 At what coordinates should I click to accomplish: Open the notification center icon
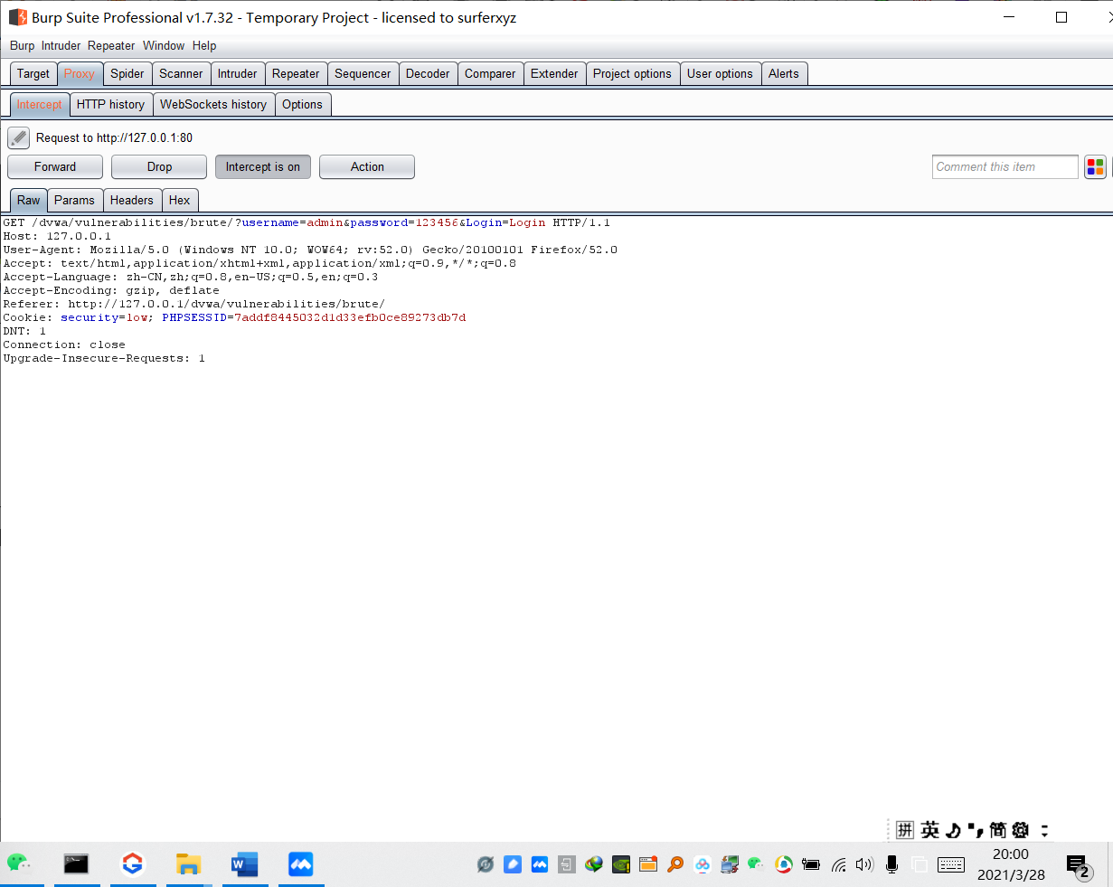(1078, 866)
